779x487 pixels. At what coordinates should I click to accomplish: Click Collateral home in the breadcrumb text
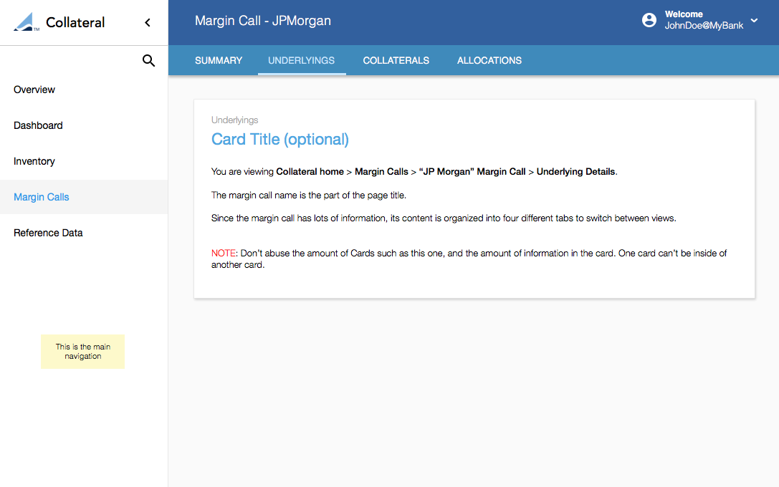[309, 172]
